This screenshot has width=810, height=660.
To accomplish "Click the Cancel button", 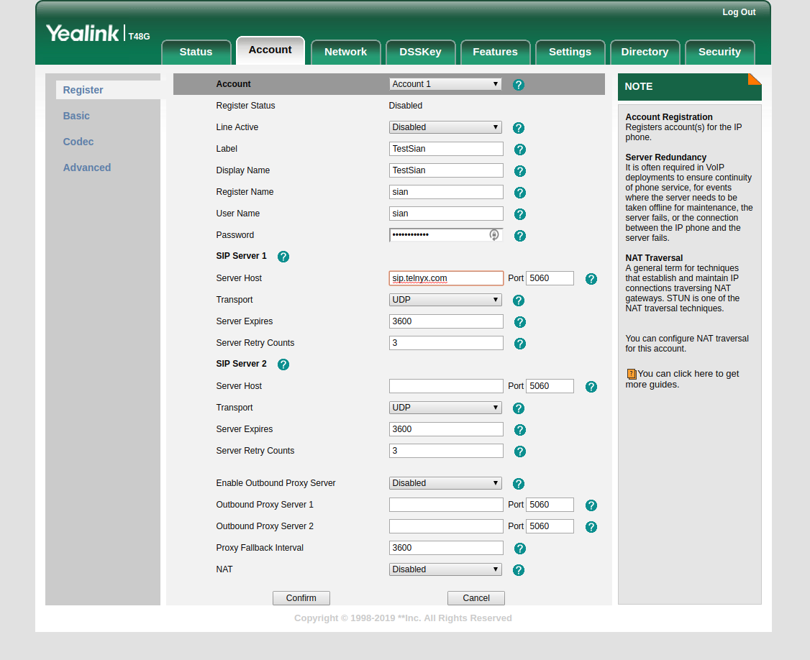I will click(475, 598).
